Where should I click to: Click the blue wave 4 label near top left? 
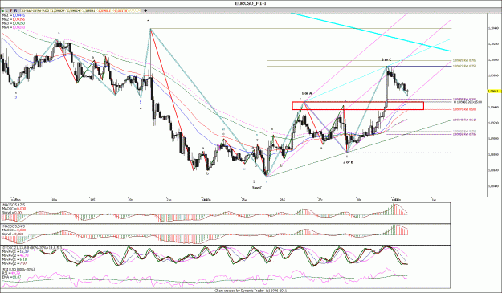click(x=59, y=33)
